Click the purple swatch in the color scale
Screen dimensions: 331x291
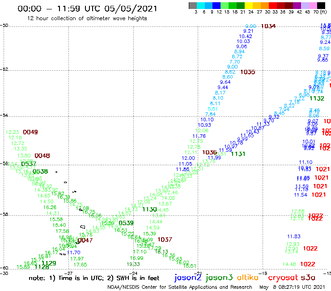[x=297, y=5]
